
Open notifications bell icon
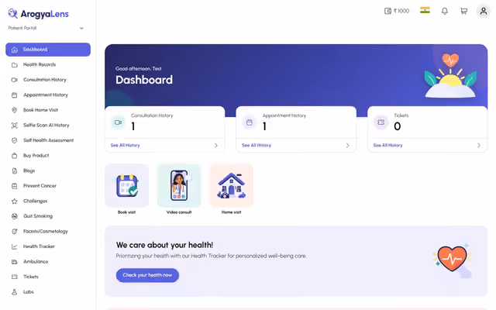(444, 11)
